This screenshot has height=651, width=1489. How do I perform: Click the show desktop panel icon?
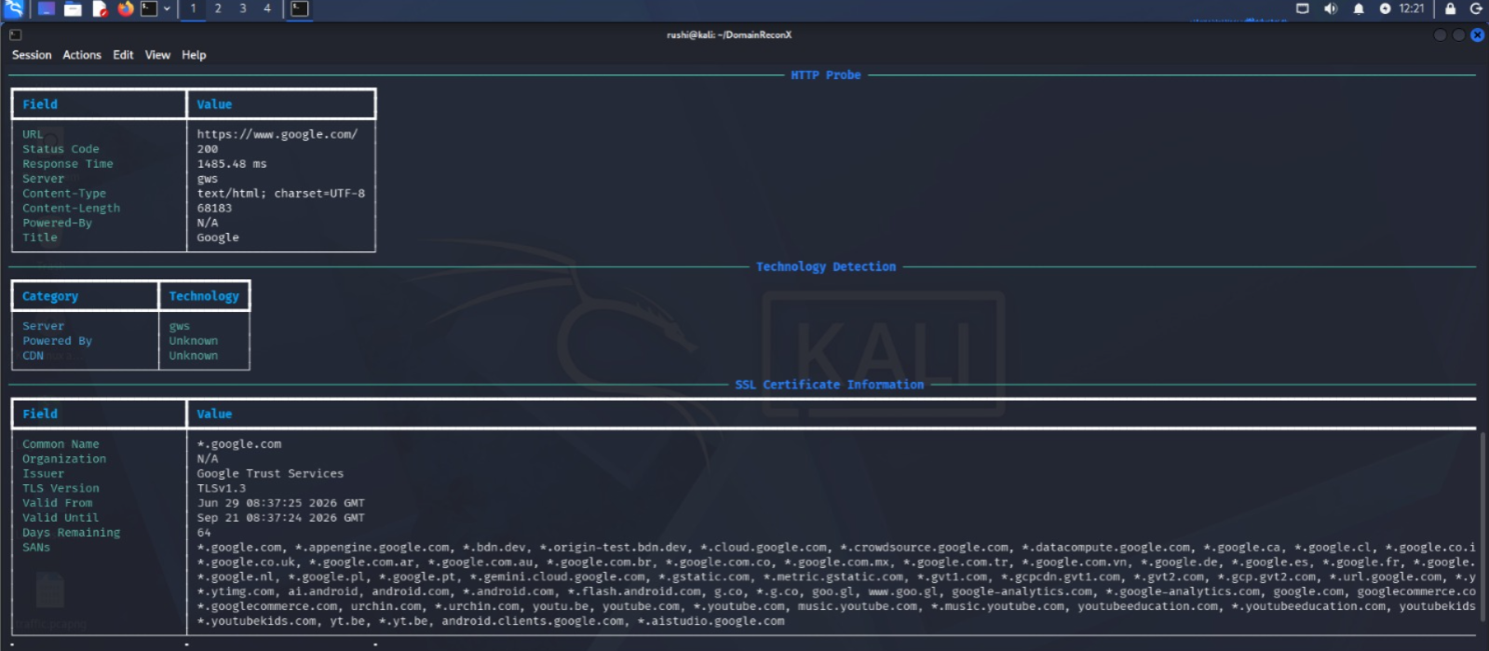[46, 9]
